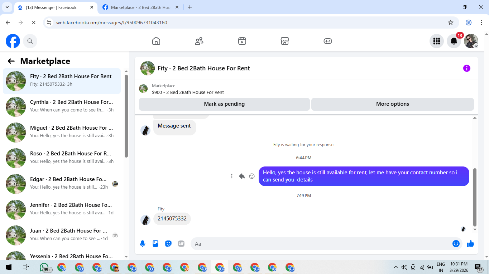
Task: Open the Chrome profile icon
Action: [x=469, y=23]
